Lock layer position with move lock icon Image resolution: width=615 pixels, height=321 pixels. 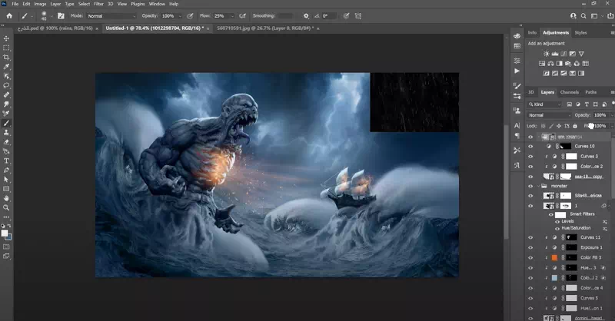(559, 126)
